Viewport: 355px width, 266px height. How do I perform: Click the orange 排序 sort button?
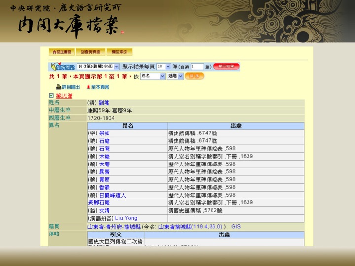coord(194,76)
